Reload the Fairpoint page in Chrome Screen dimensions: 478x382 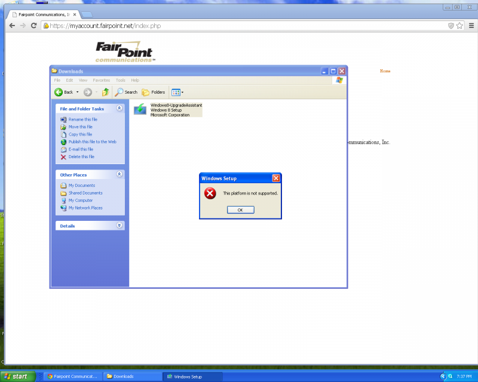(x=34, y=26)
